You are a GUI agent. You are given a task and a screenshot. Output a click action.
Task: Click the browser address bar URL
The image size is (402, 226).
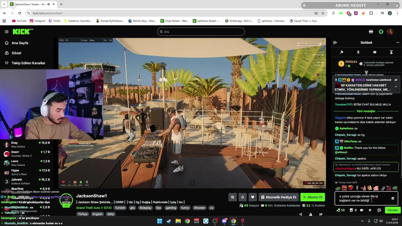(x=48, y=13)
